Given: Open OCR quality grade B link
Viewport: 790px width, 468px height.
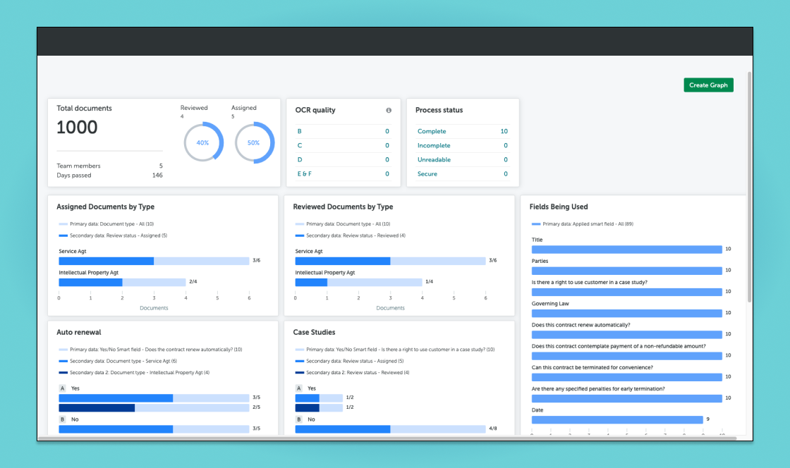Looking at the screenshot, I should (x=300, y=132).
